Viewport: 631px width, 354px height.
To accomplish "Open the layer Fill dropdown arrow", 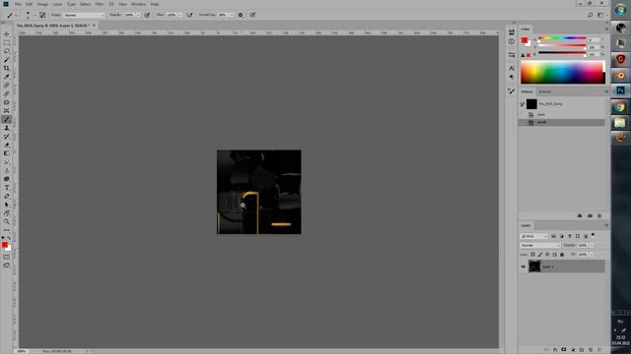I will [x=592, y=255].
